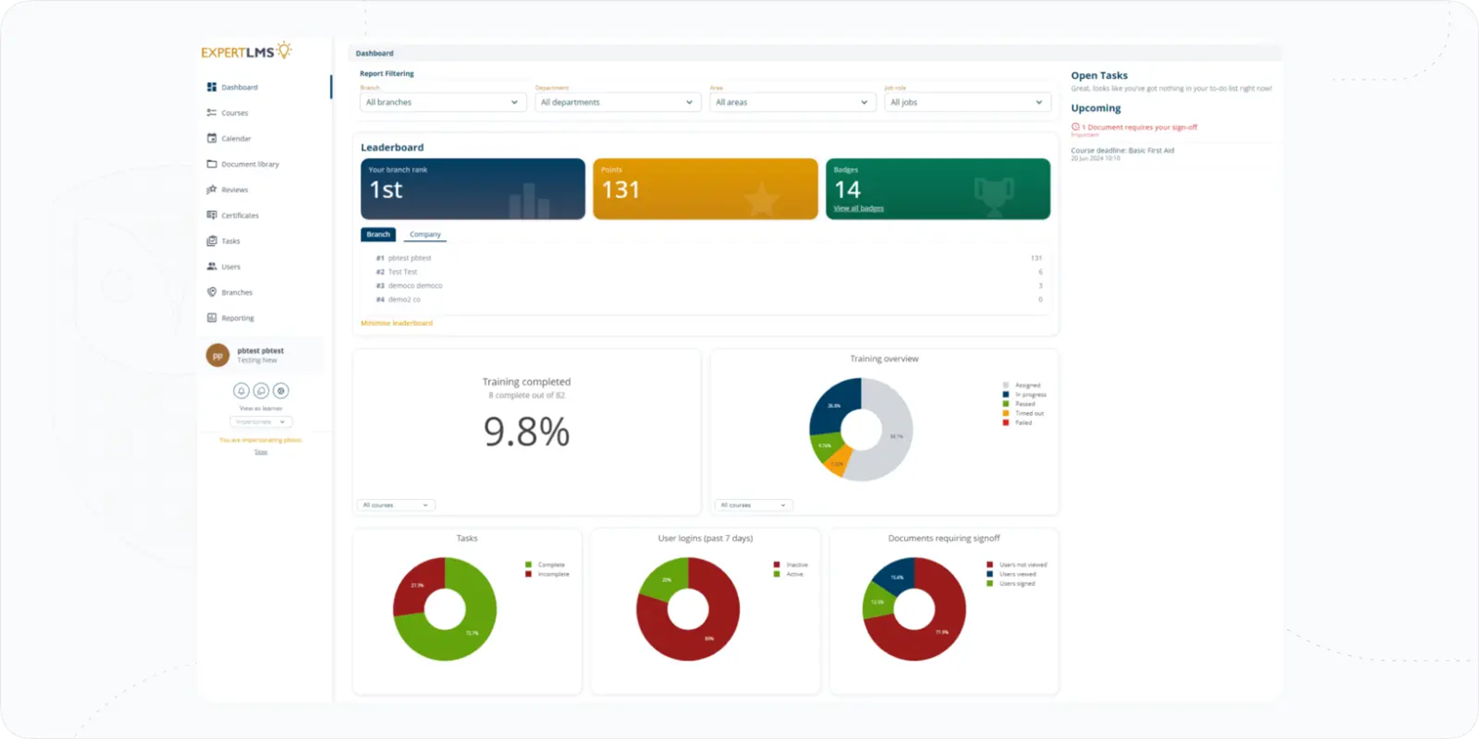Click the PP user avatar
The height and width of the screenshot is (739, 1479).
click(x=218, y=355)
